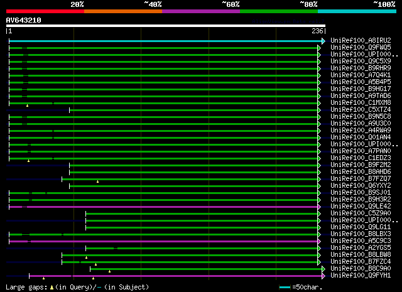Click the green arrowhead ending the B8C9A0 alignment
This screenshot has height=292, width=402.
click(323, 269)
